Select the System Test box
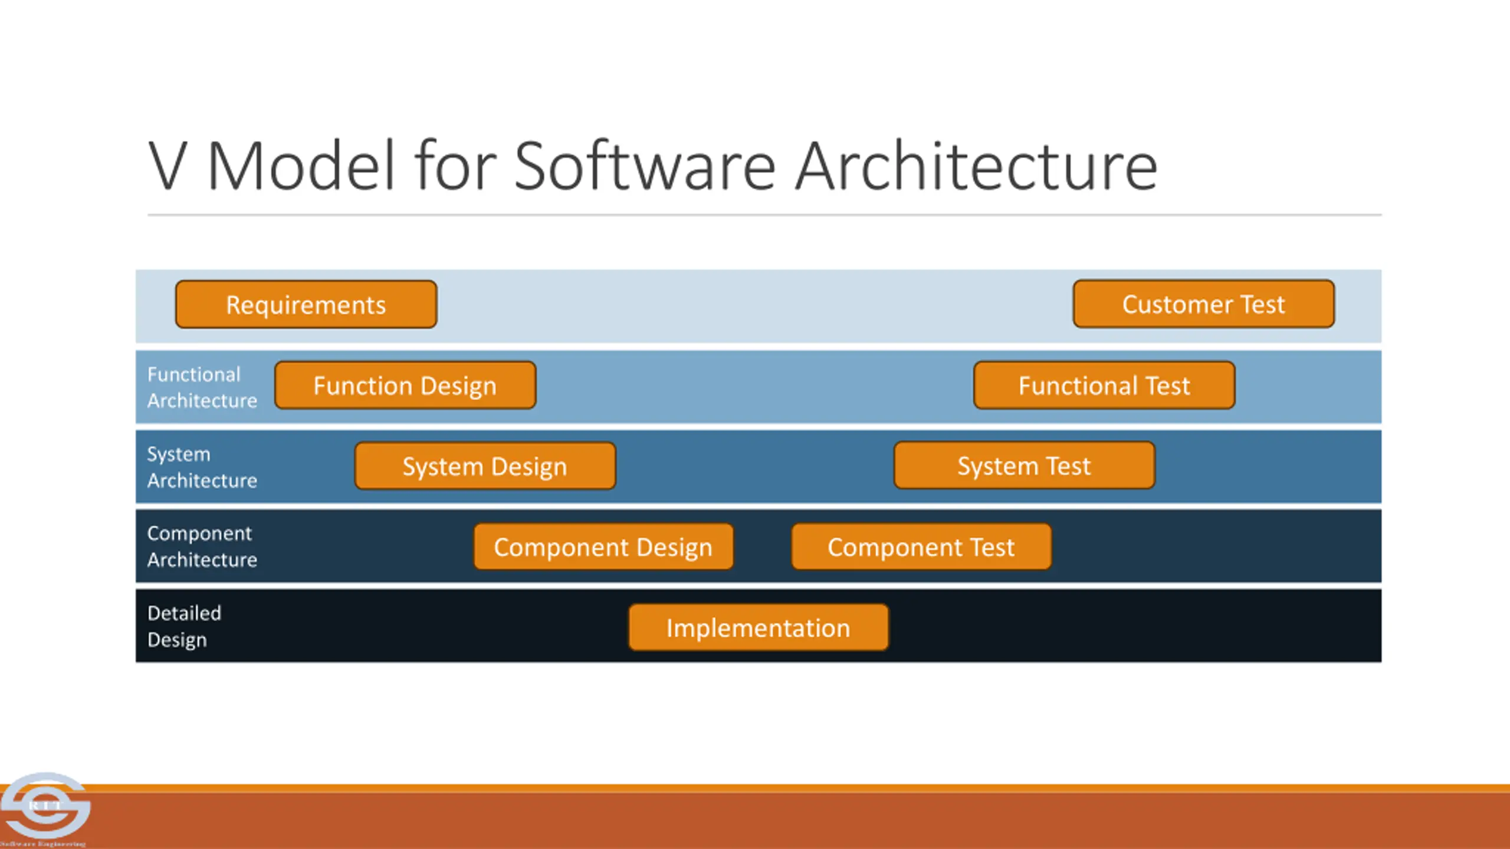 1024,466
